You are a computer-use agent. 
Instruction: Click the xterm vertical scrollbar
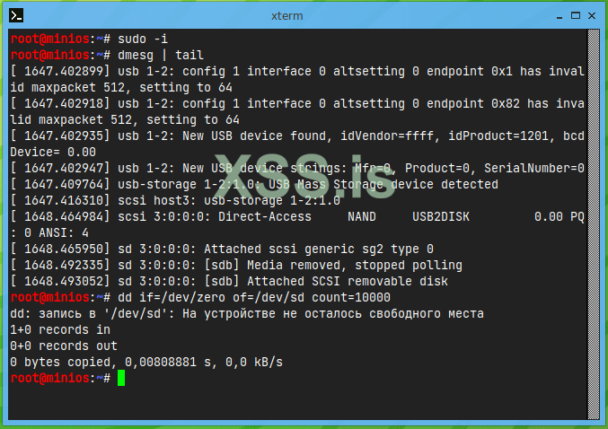point(594,224)
